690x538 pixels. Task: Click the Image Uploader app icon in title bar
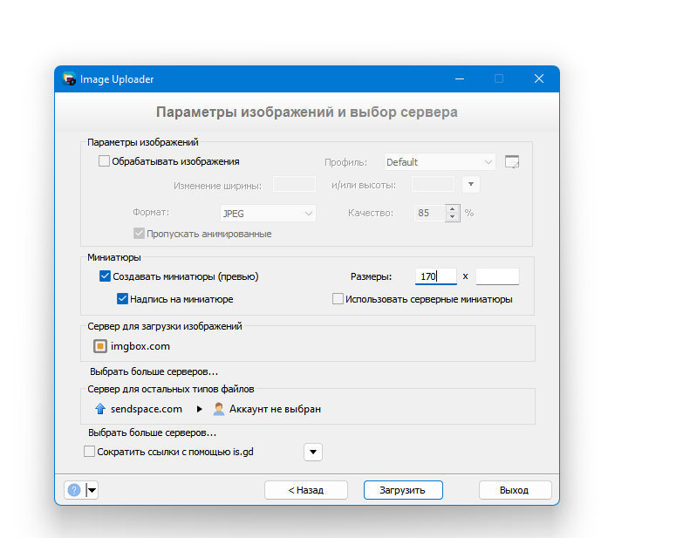(x=69, y=78)
